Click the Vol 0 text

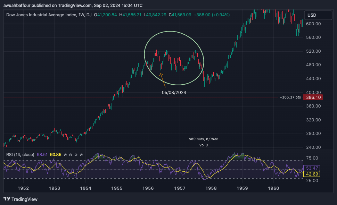pos(204,145)
